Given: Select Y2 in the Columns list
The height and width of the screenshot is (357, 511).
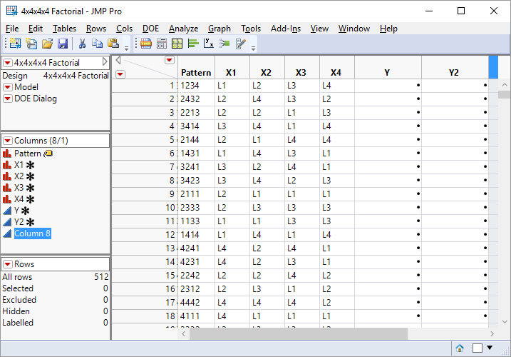Looking at the screenshot, I should pos(19,222).
